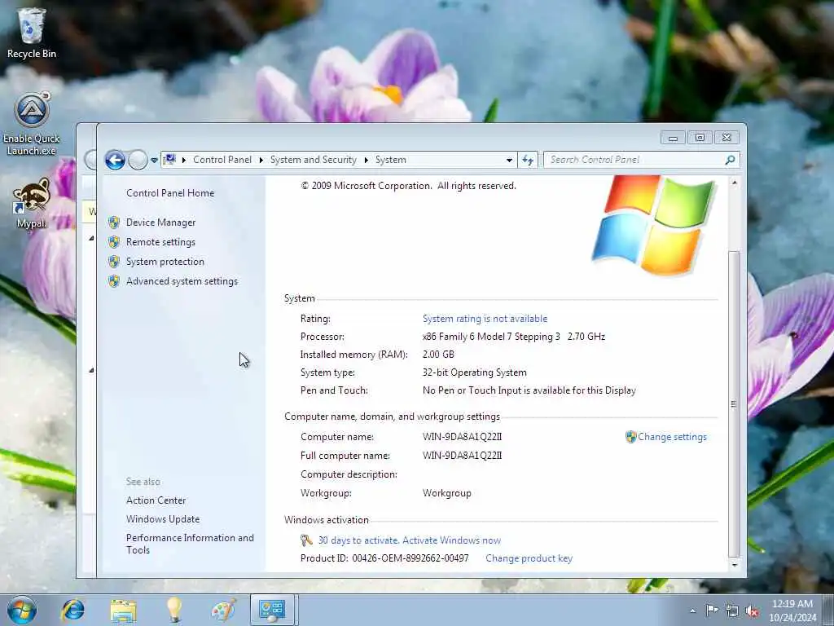834x626 pixels.
Task: Click Product ID 00426-OEM-8992662-00497 text
Action: (384, 558)
